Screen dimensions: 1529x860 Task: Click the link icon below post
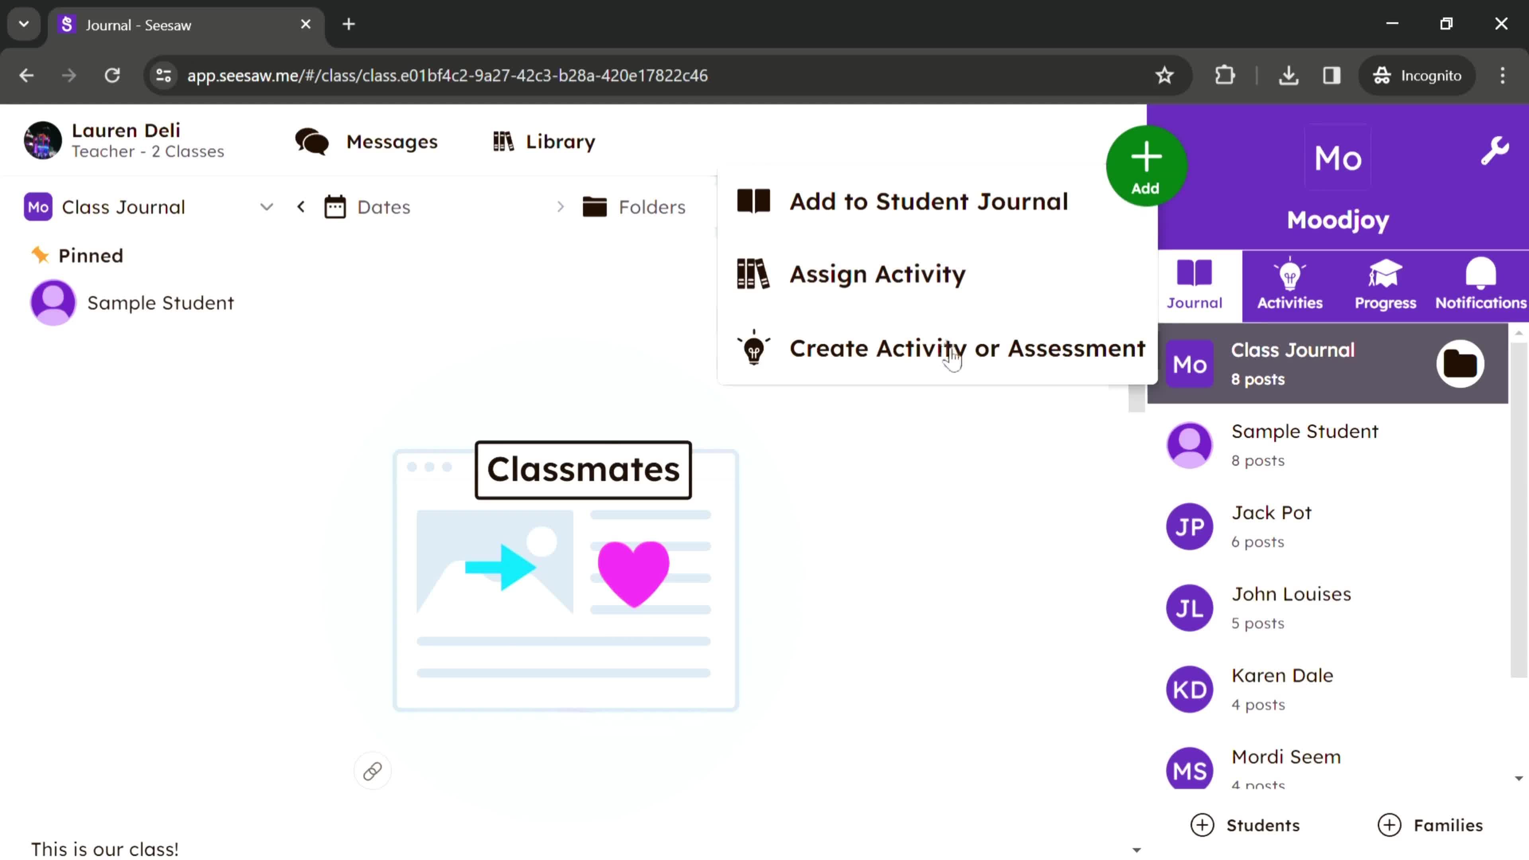372,772
